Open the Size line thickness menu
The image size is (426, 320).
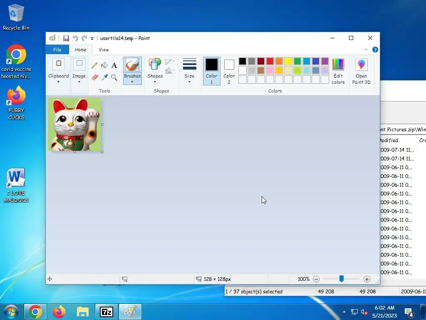tap(189, 71)
